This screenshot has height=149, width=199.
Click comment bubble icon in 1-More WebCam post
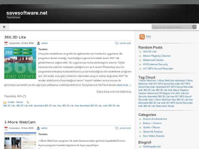coord(117,128)
